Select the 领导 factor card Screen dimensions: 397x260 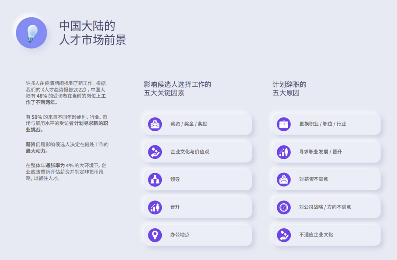pos(197,179)
